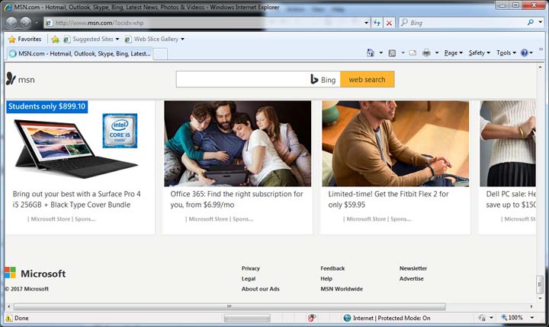The width and height of the screenshot is (549, 327).
Task: Click Internet Protected Mode status zone
Action: (387, 318)
